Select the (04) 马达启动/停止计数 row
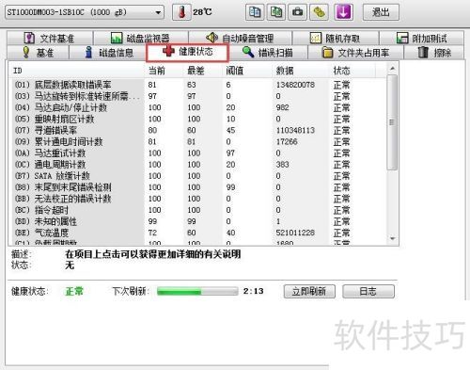The image size is (470, 370). [198, 107]
